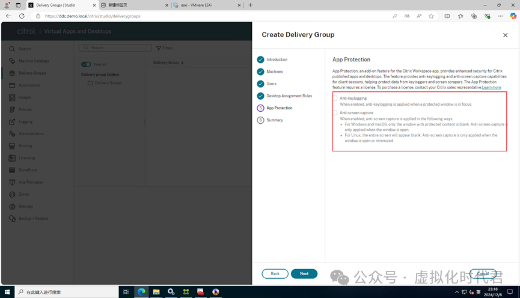Switch to the esxi - VMware ESXi tab
The width and height of the screenshot is (520, 298).
click(x=207, y=5)
